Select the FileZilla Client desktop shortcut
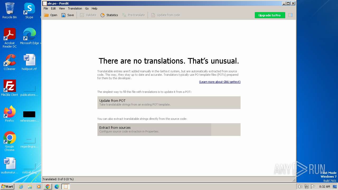 [x=10, y=88]
